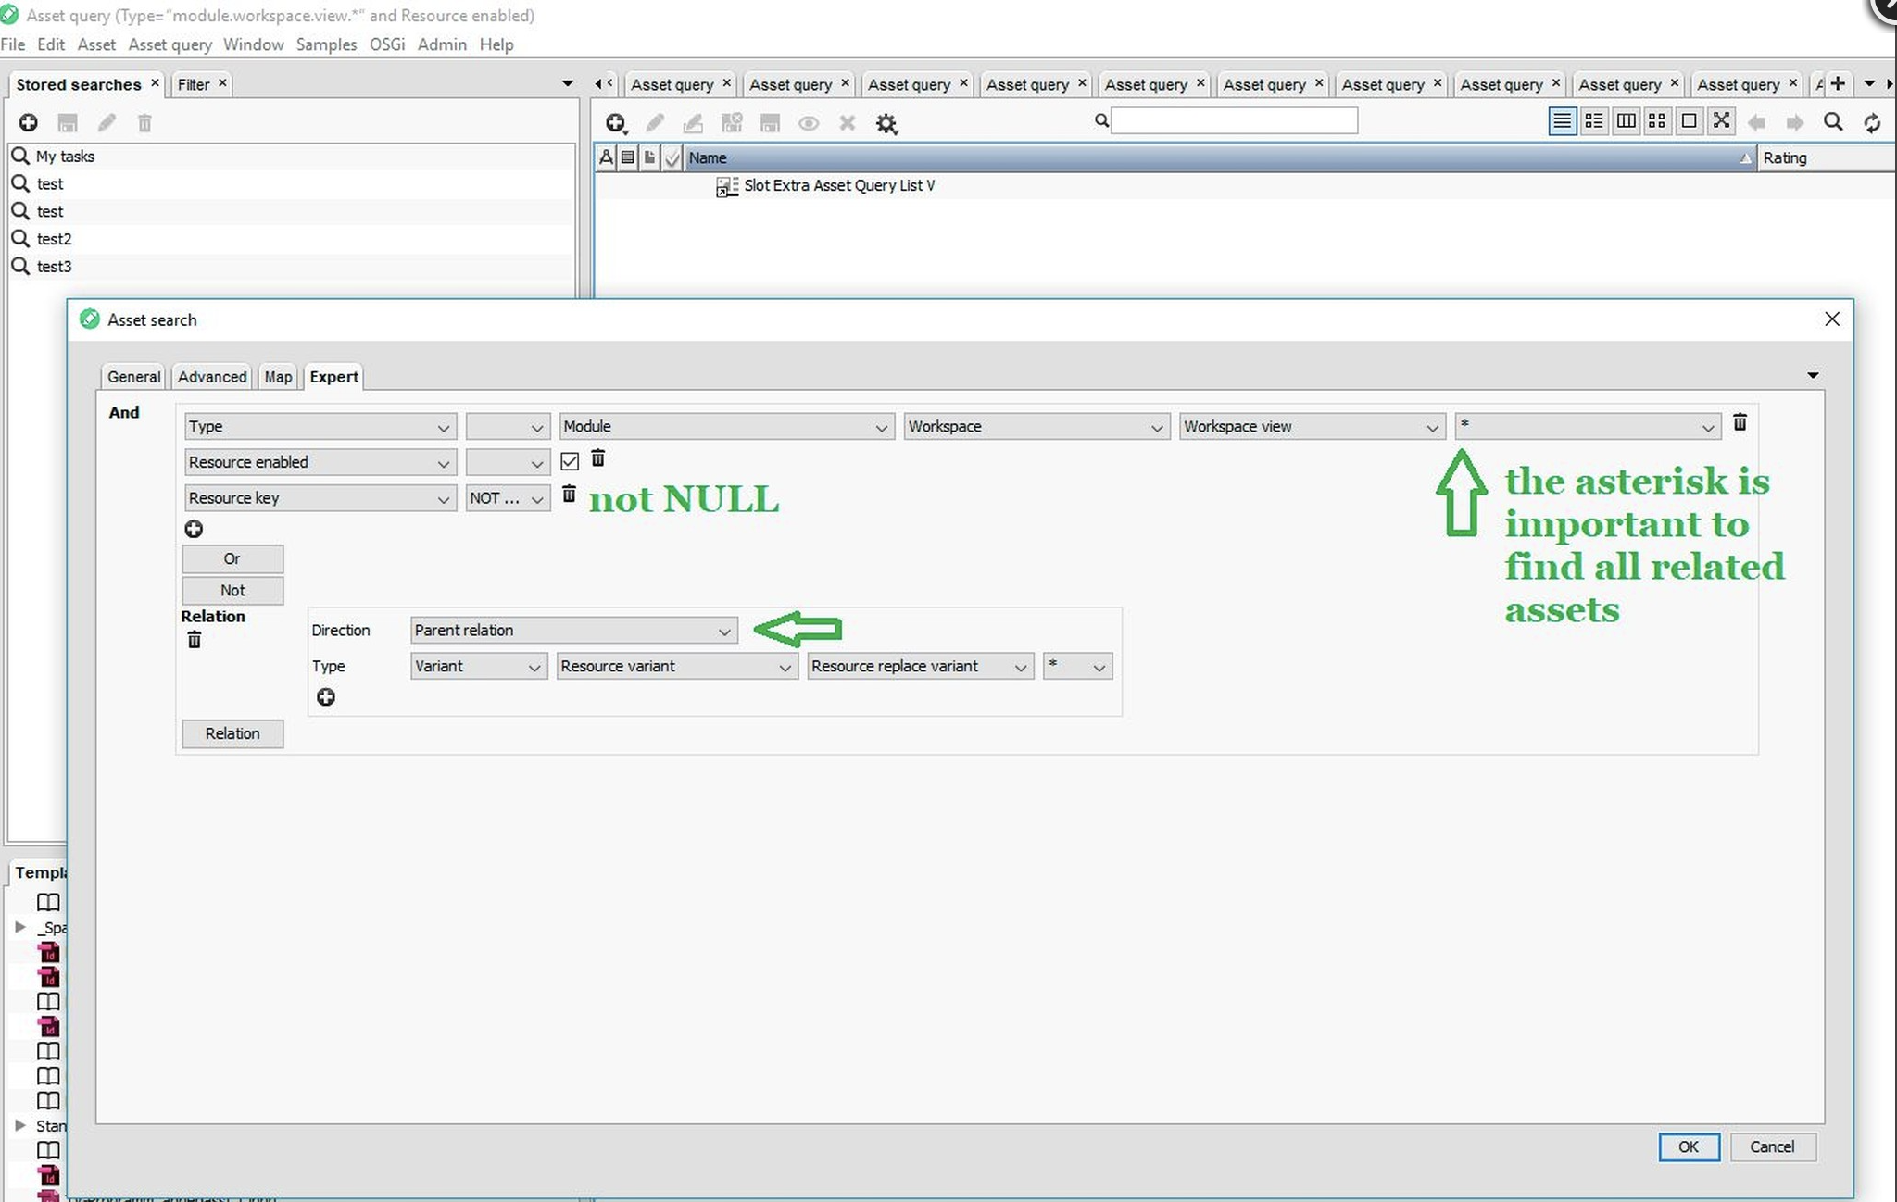Add a new condition with the plus below Resource key
The height and width of the screenshot is (1202, 1897).
(194, 529)
